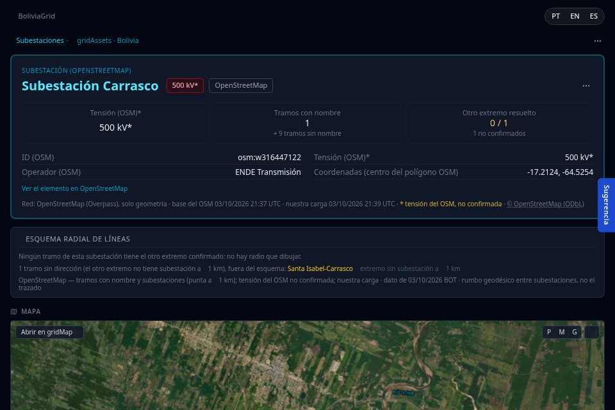This screenshot has width=615, height=410.
Task: Open the page options three-dot menu beside breadcrumbs
Action: point(597,41)
